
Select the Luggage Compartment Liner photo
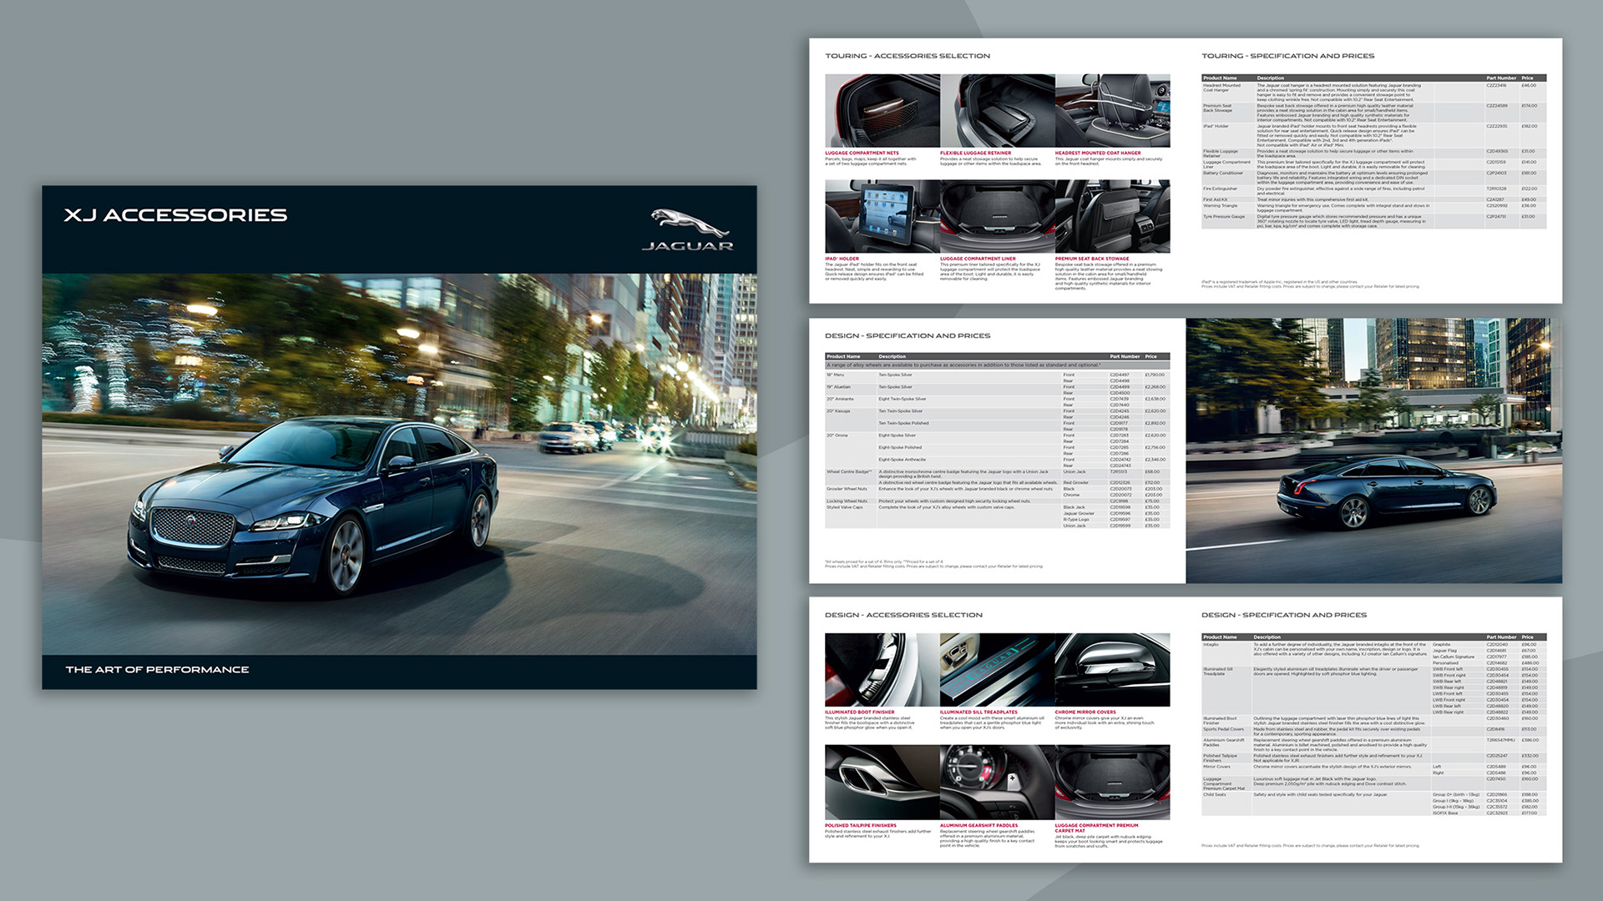tap(997, 216)
